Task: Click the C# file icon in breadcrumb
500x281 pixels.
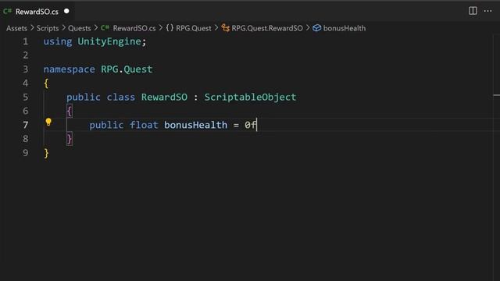Action: pyautogui.click(x=105, y=28)
